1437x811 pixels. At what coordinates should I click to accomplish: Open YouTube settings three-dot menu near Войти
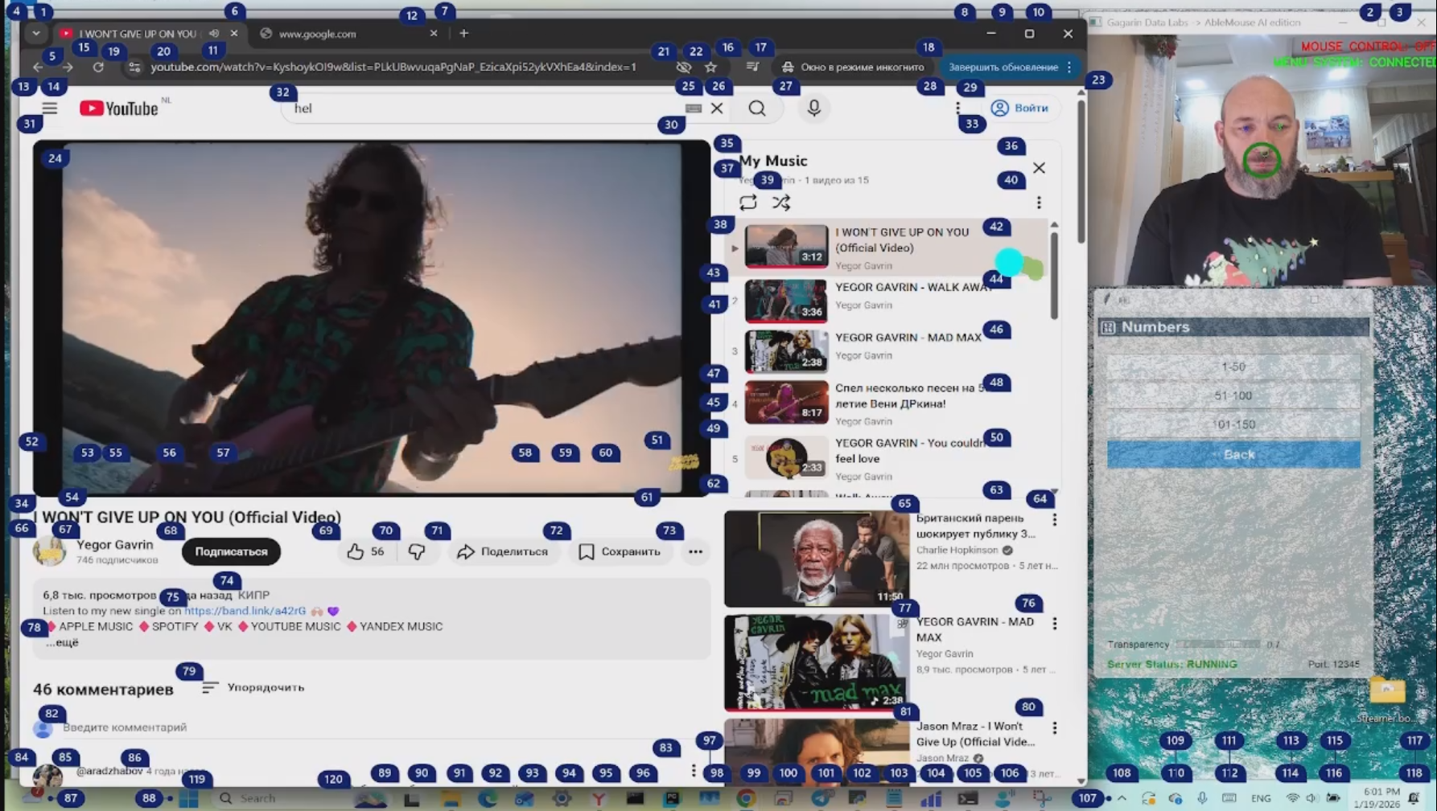coord(957,109)
